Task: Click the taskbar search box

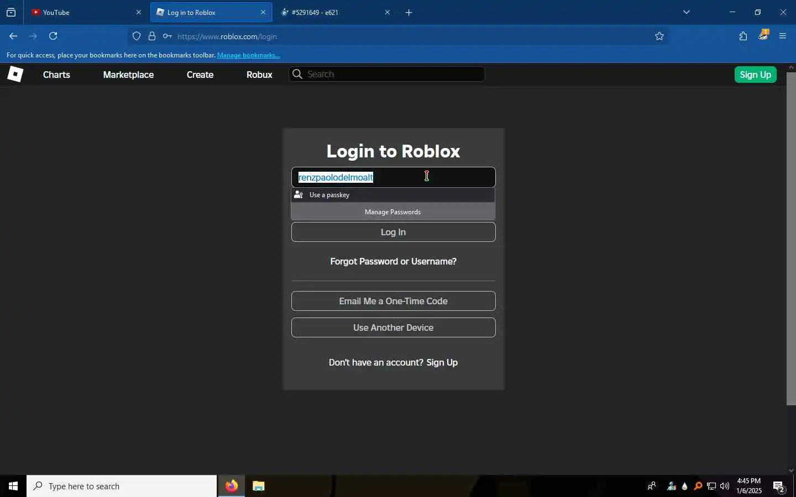Action: point(122,486)
